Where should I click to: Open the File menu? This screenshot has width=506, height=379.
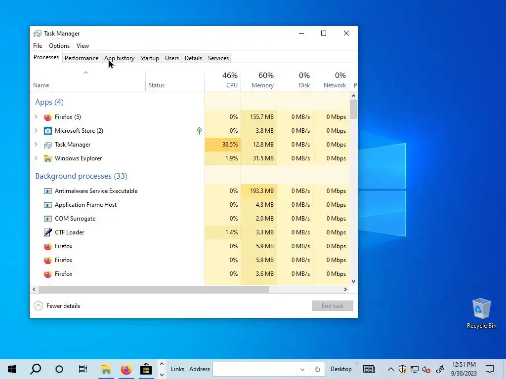coord(38,46)
